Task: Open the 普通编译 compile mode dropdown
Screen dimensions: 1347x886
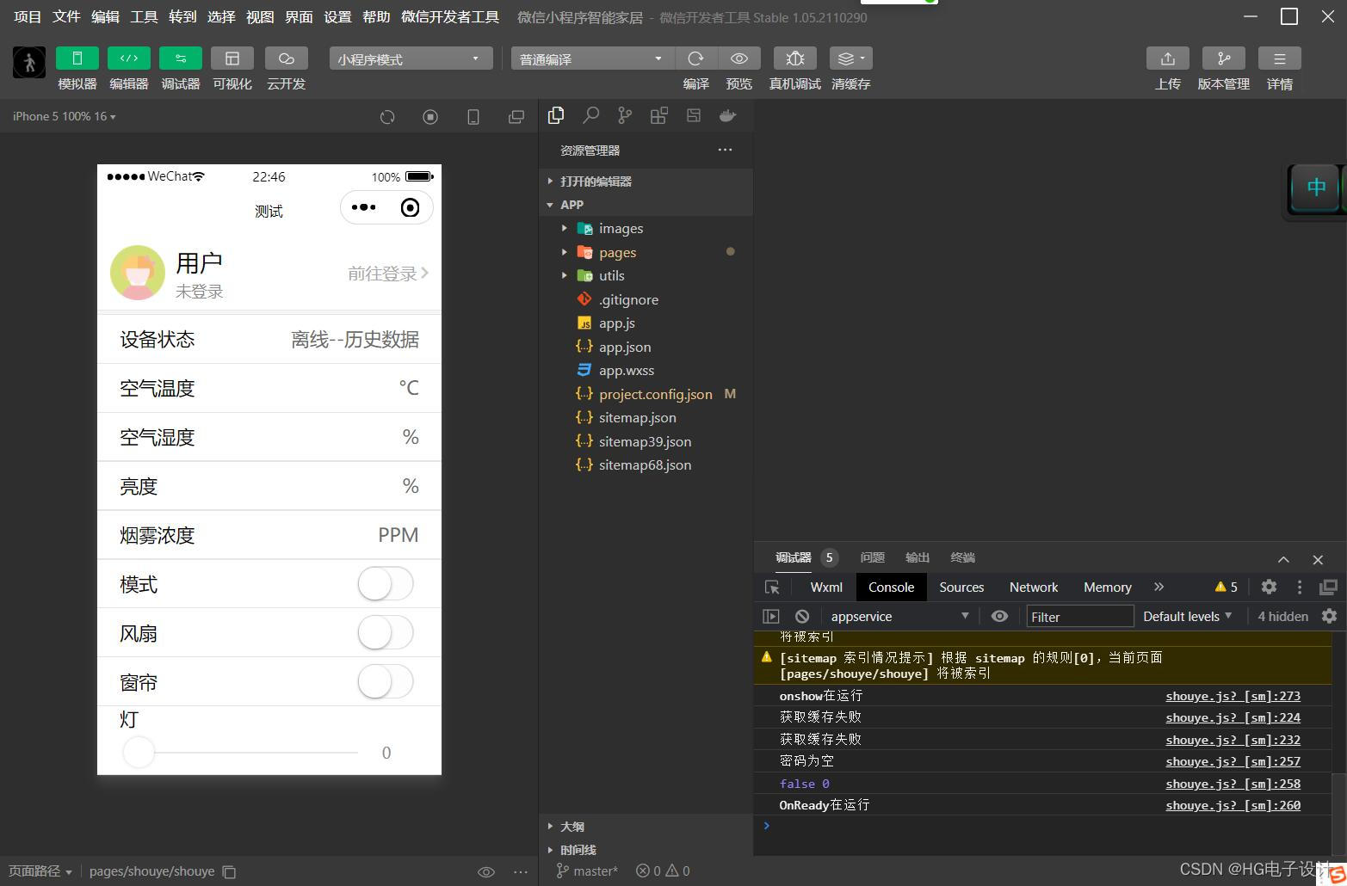Action: pyautogui.click(x=593, y=58)
